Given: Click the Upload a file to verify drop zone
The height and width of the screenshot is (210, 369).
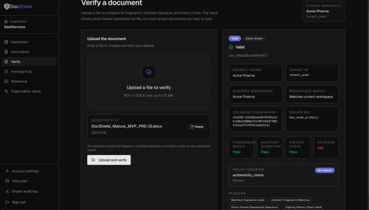Looking at the screenshot, I should (149, 82).
